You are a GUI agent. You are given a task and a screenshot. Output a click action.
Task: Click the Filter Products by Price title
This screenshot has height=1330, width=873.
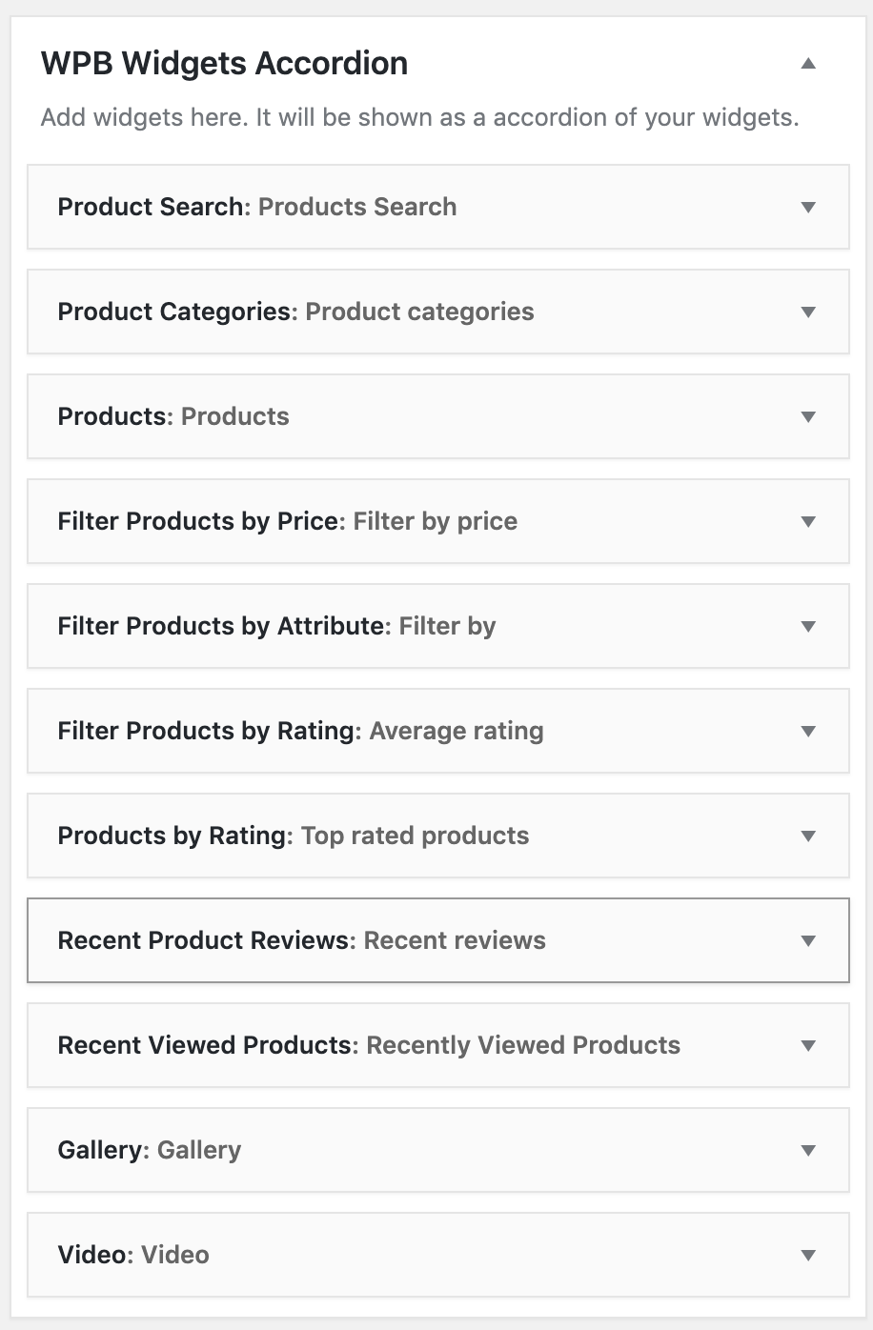(288, 521)
